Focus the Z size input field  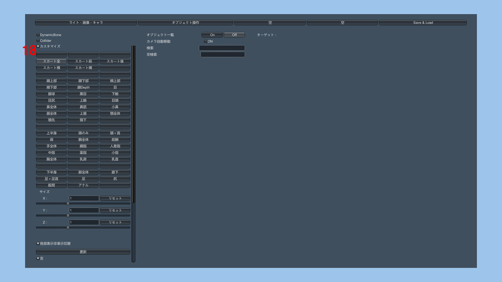(84, 222)
